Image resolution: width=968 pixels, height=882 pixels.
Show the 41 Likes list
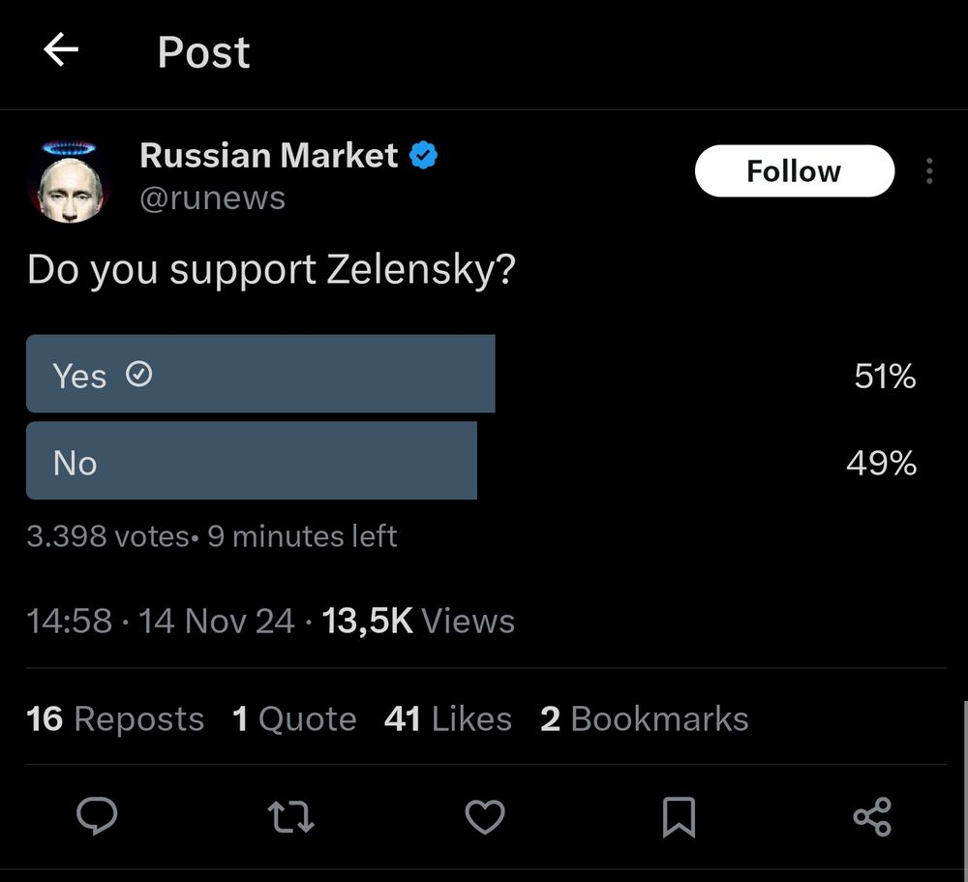447,718
